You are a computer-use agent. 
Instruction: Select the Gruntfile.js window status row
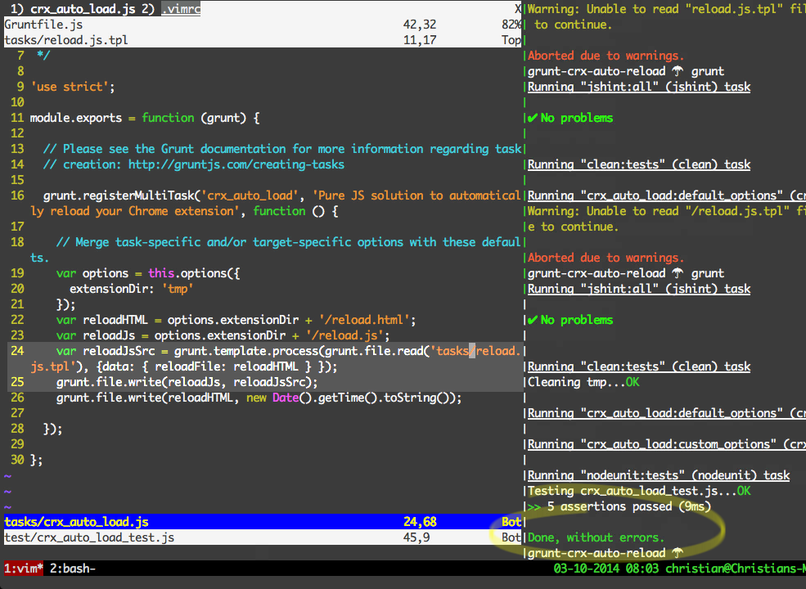tap(263, 25)
